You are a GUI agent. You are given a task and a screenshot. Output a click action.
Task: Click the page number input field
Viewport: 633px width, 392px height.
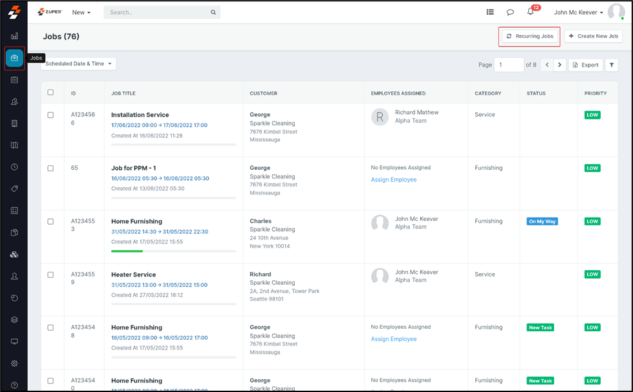coord(508,65)
